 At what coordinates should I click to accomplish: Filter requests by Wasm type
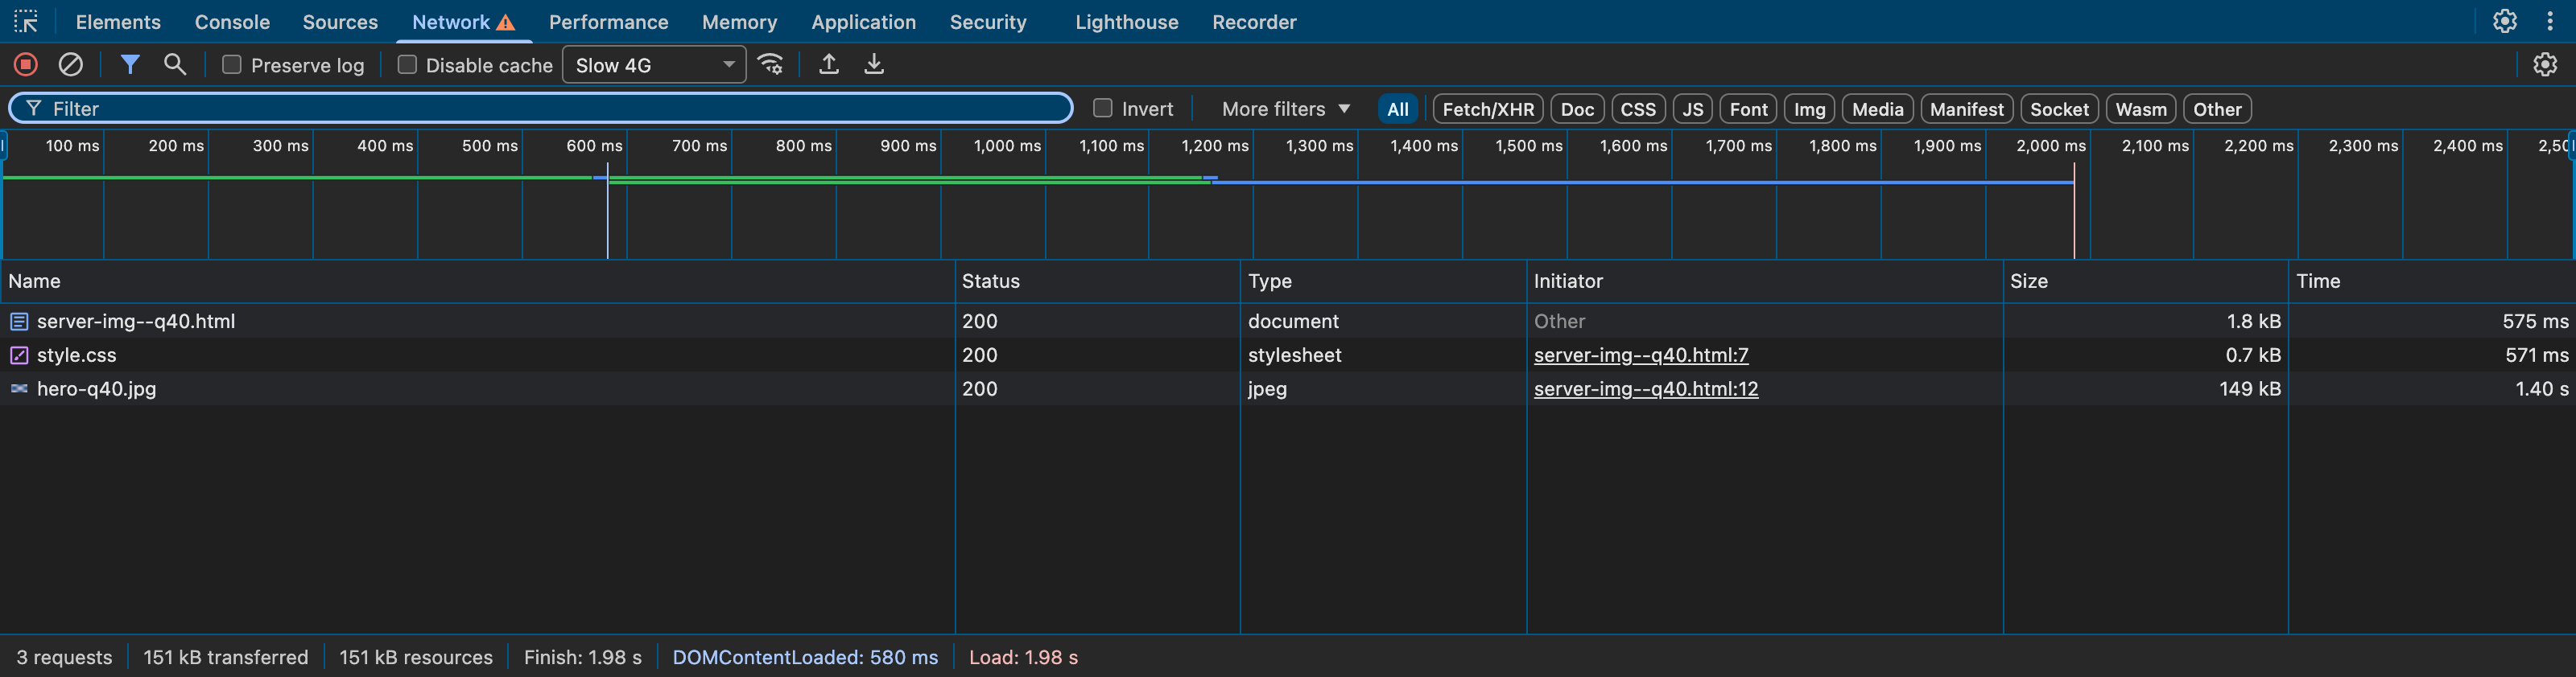(x=2141, y=109)
